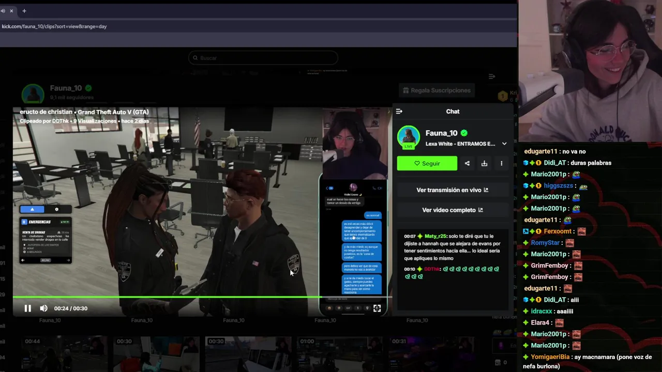Screen dimensions: 662x372
Task: Mute the clip volume speaker icon
Action: point(43,308)
